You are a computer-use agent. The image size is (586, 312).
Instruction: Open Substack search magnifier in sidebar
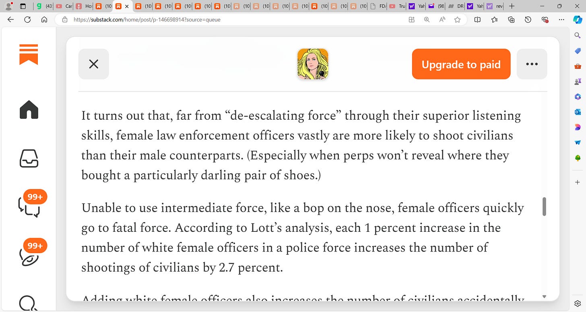pos(29,303)
